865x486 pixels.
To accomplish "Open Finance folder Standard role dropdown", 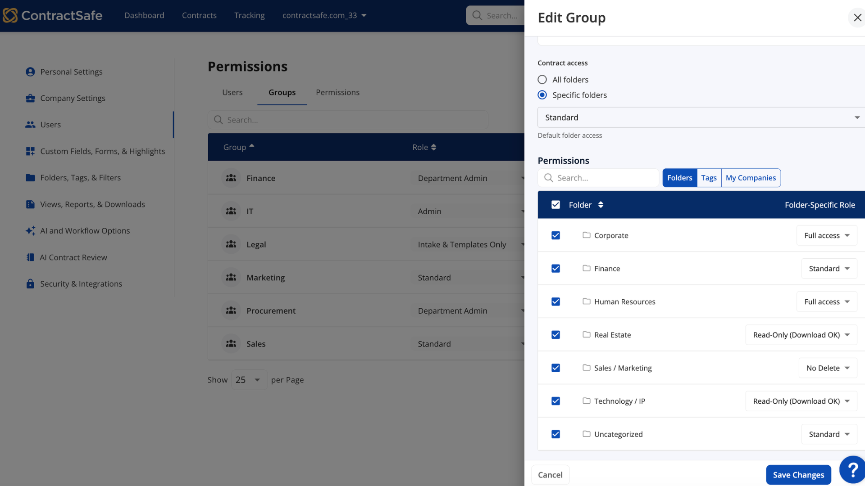I will click(x=829, y=269).
